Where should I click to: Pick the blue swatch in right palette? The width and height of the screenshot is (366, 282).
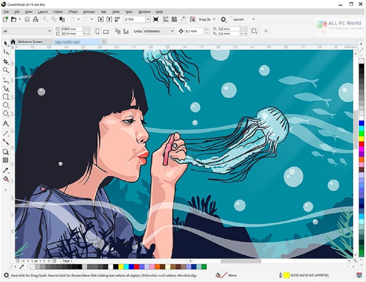pos(361,123)
